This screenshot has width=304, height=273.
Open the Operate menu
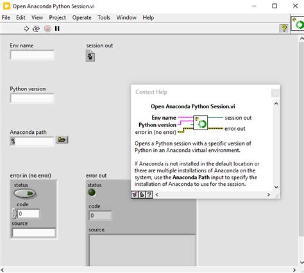point(81,18)
